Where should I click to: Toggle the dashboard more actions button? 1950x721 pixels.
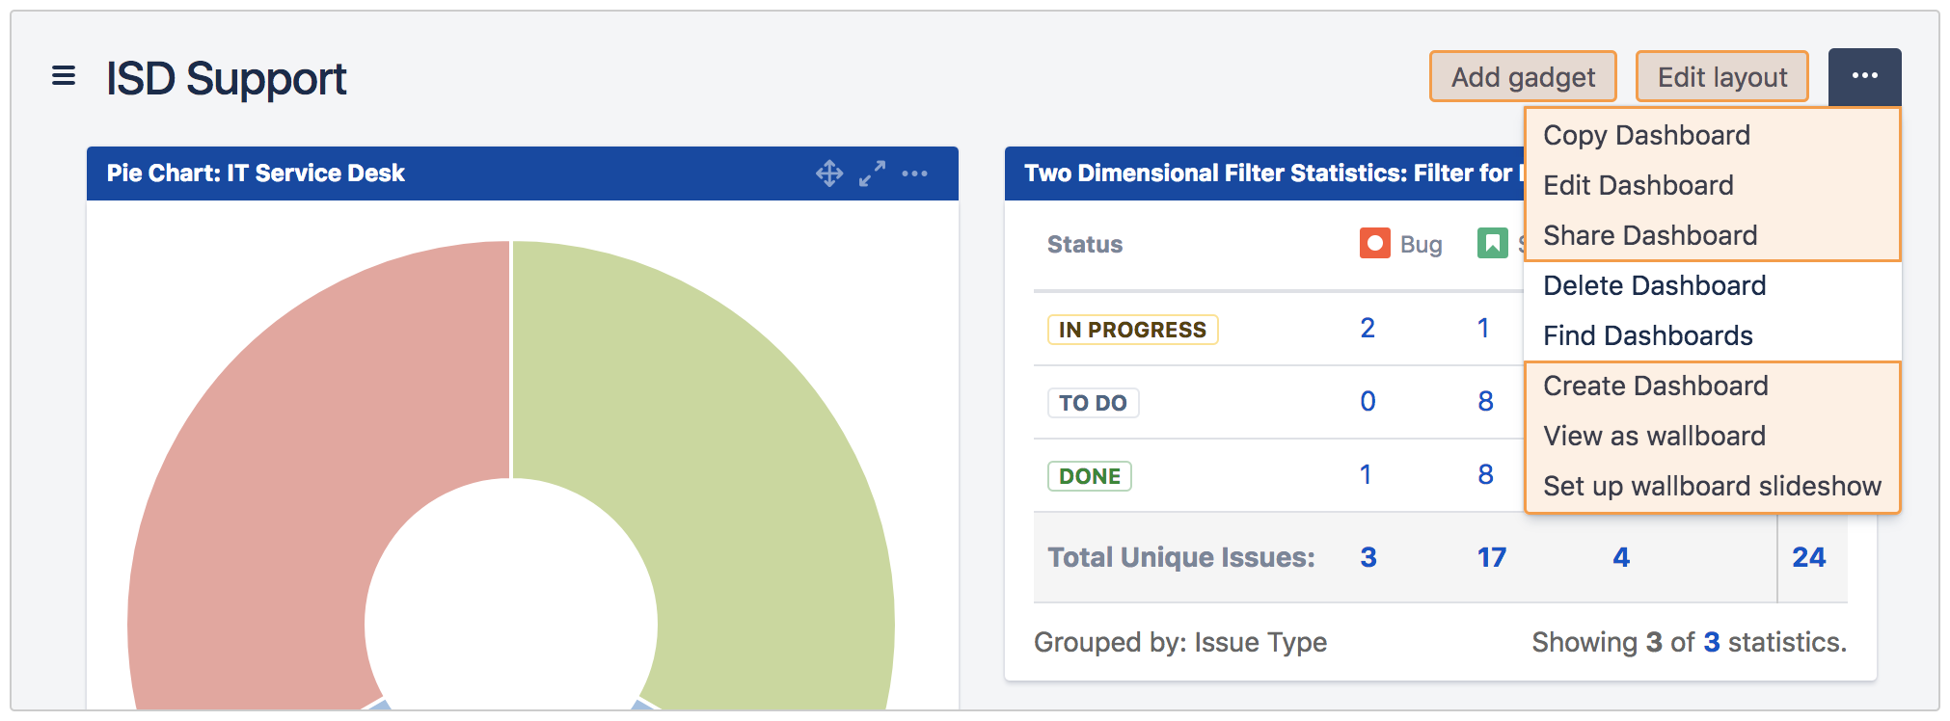(1863, 76)
